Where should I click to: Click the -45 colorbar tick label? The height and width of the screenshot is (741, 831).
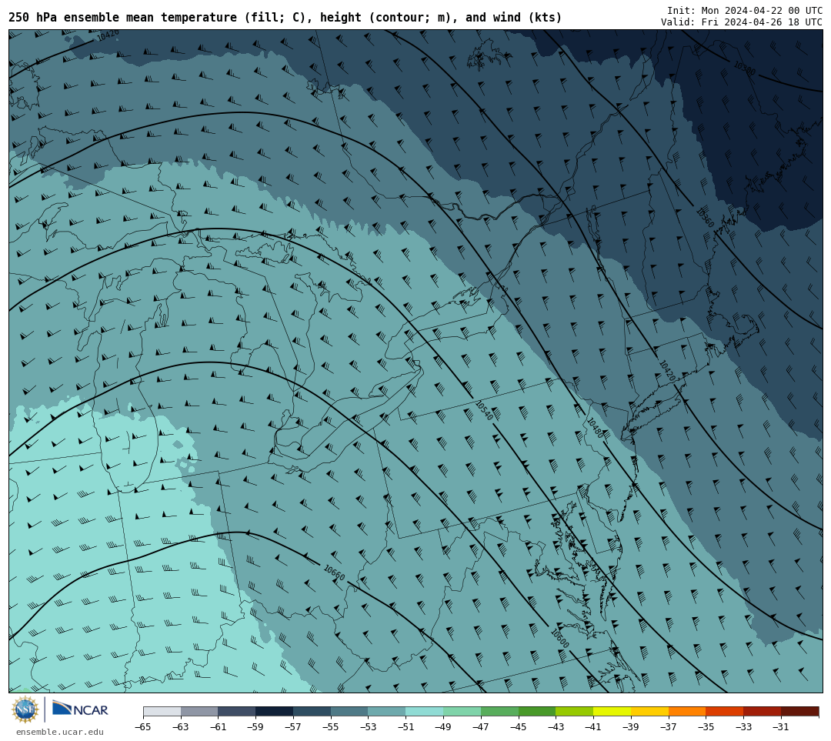coord(519,726)
